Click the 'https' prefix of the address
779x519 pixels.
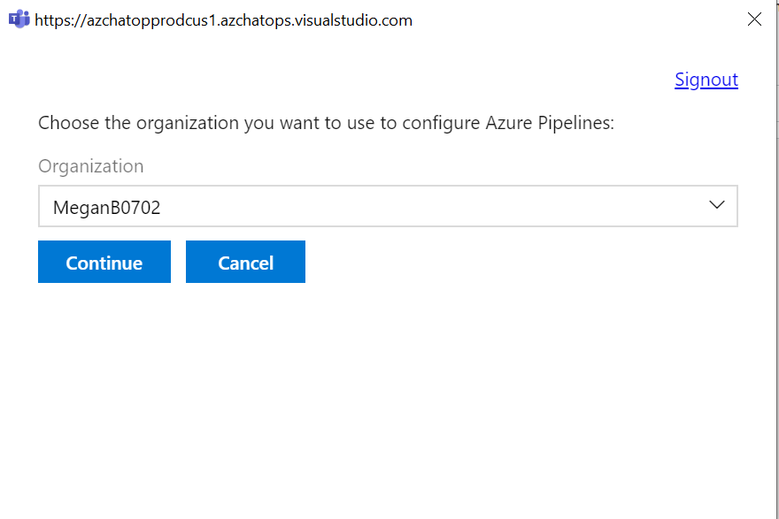click(53, 19)
